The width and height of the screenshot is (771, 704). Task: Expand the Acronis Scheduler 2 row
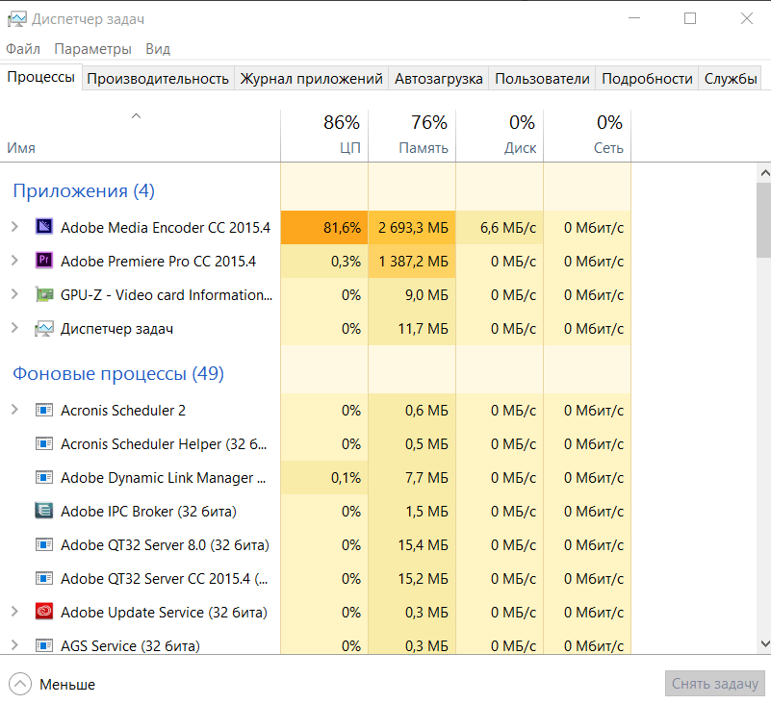click(14, 410)
